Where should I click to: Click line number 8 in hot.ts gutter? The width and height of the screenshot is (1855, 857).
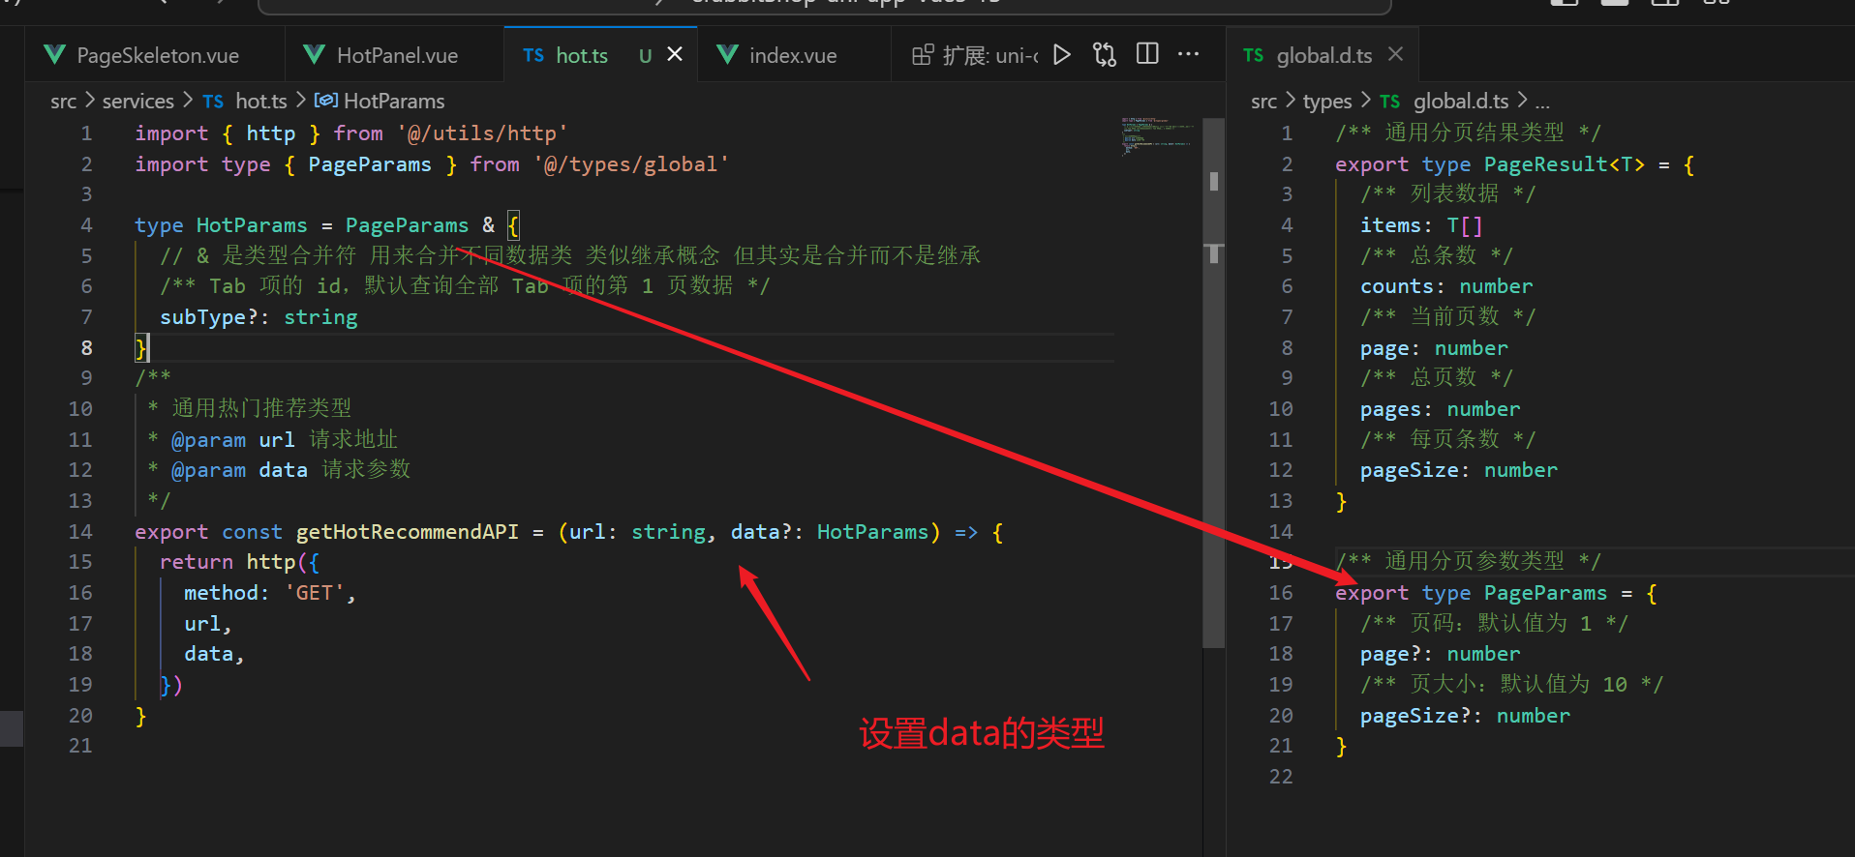[87, 348]
